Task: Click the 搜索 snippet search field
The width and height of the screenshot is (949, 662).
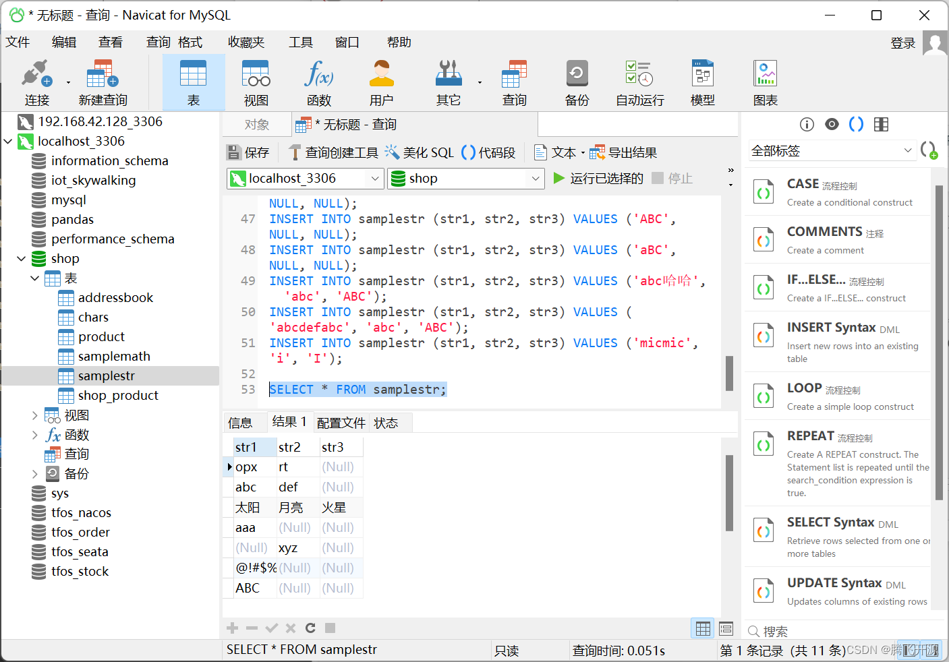Action: 843,632
